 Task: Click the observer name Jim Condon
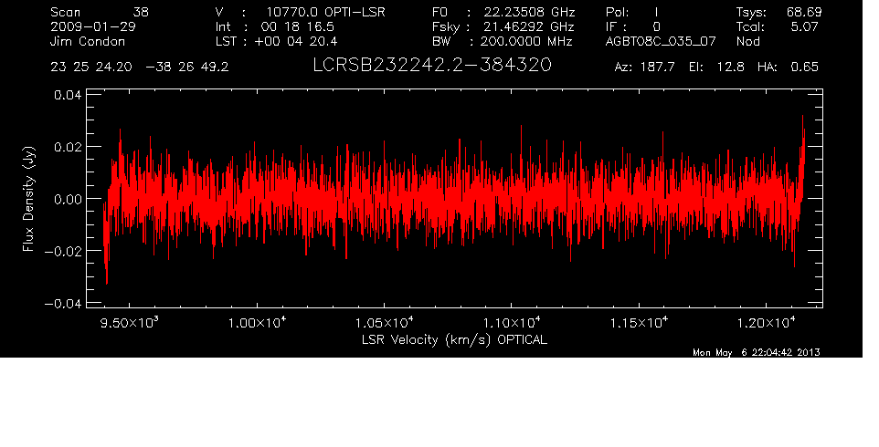pos(88,41)
